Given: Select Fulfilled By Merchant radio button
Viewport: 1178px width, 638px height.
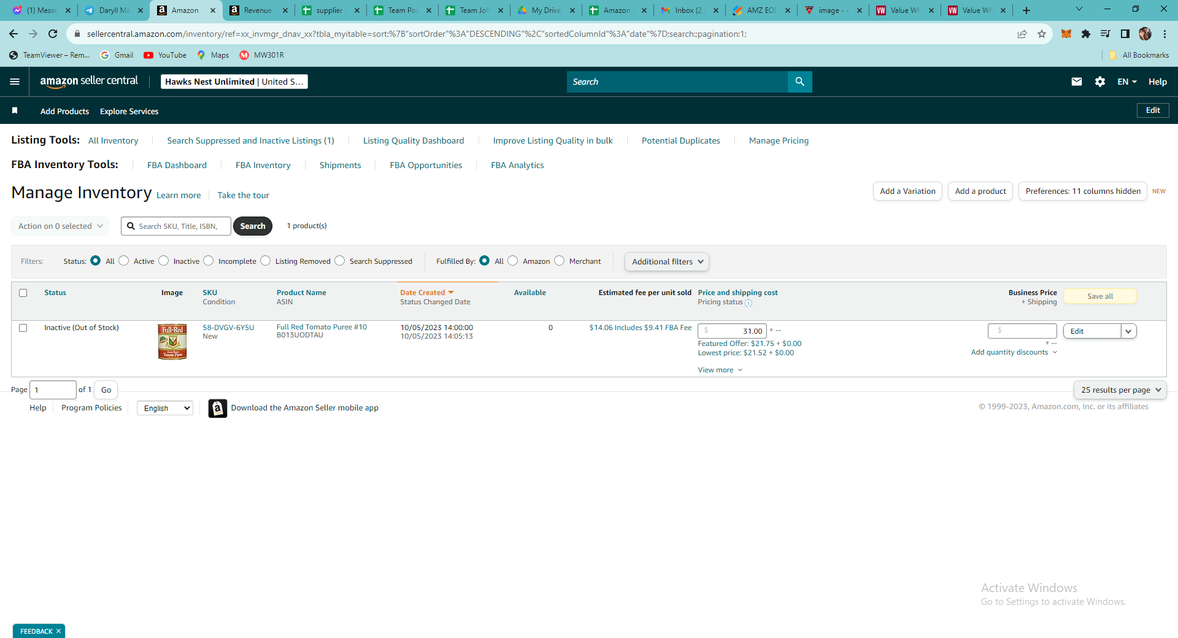Looking at the screenshot, I should (559, 261).
